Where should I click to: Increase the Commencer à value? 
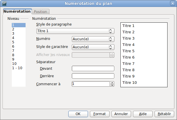[x=112, y=83]
